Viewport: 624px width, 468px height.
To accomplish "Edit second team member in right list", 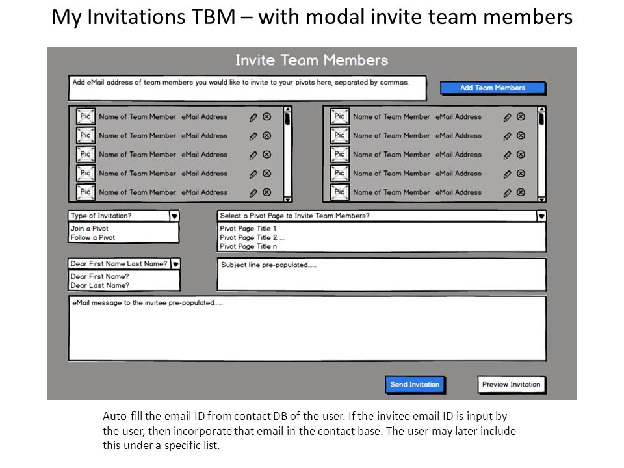I will pos(507,136).
